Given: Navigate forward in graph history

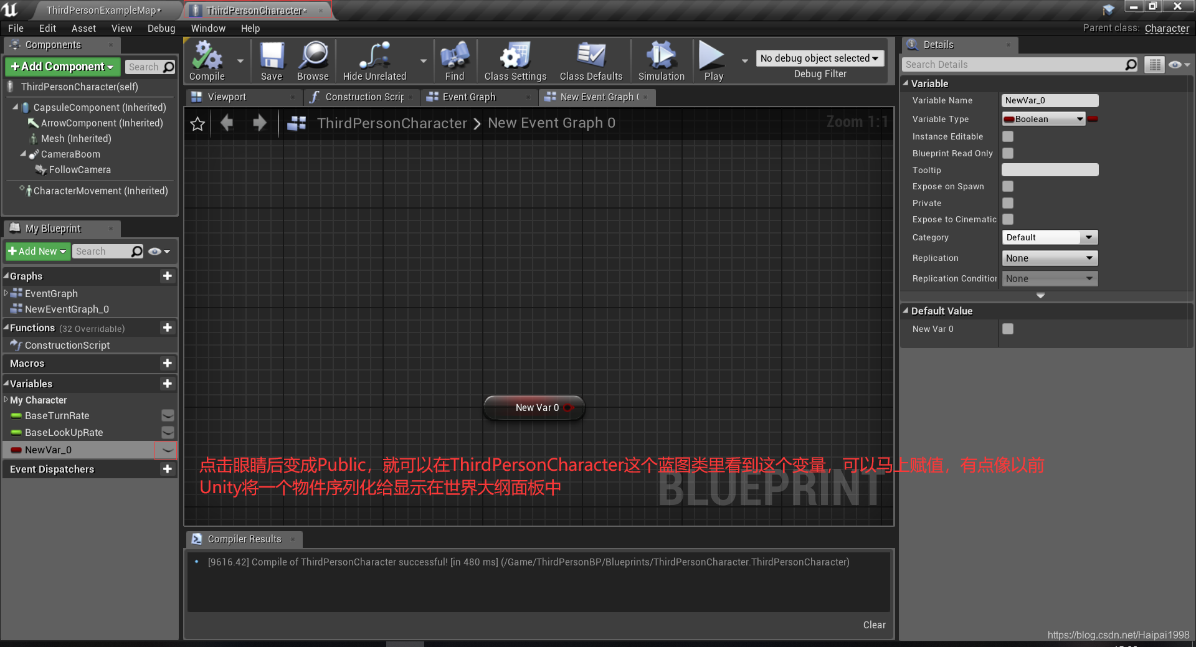Looking at the screenshot, I should point(260,123).
